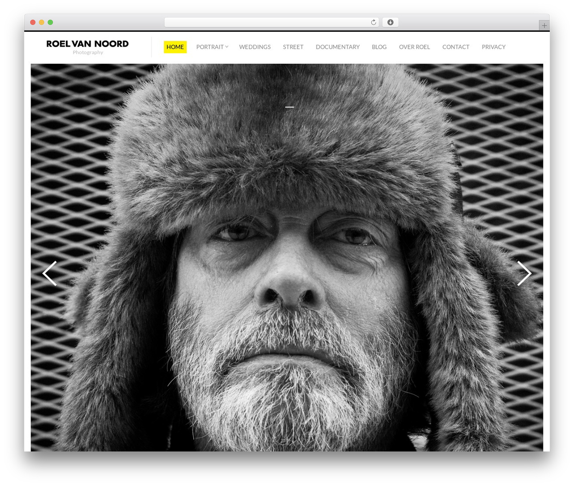The height and width of the screenshot is (486, 574).
Task: Minimize the window with yellow button
Action: click(41, 22)
